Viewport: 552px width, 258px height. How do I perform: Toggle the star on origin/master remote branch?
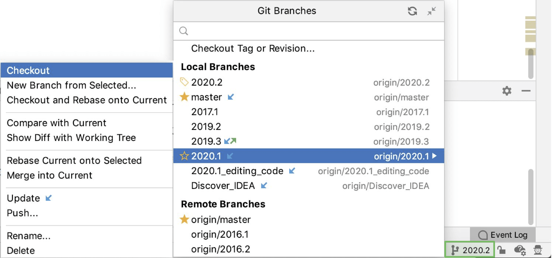tap(184, 219)
